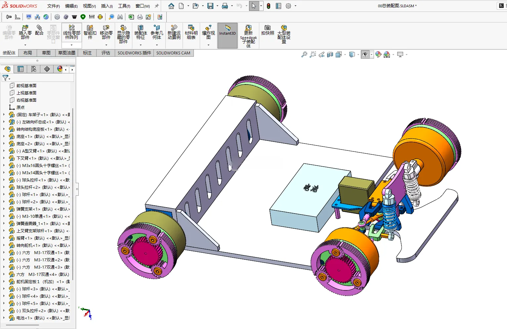Click the Previous View icon
This screenshot has width=507, height=329.
click(321, 54)
